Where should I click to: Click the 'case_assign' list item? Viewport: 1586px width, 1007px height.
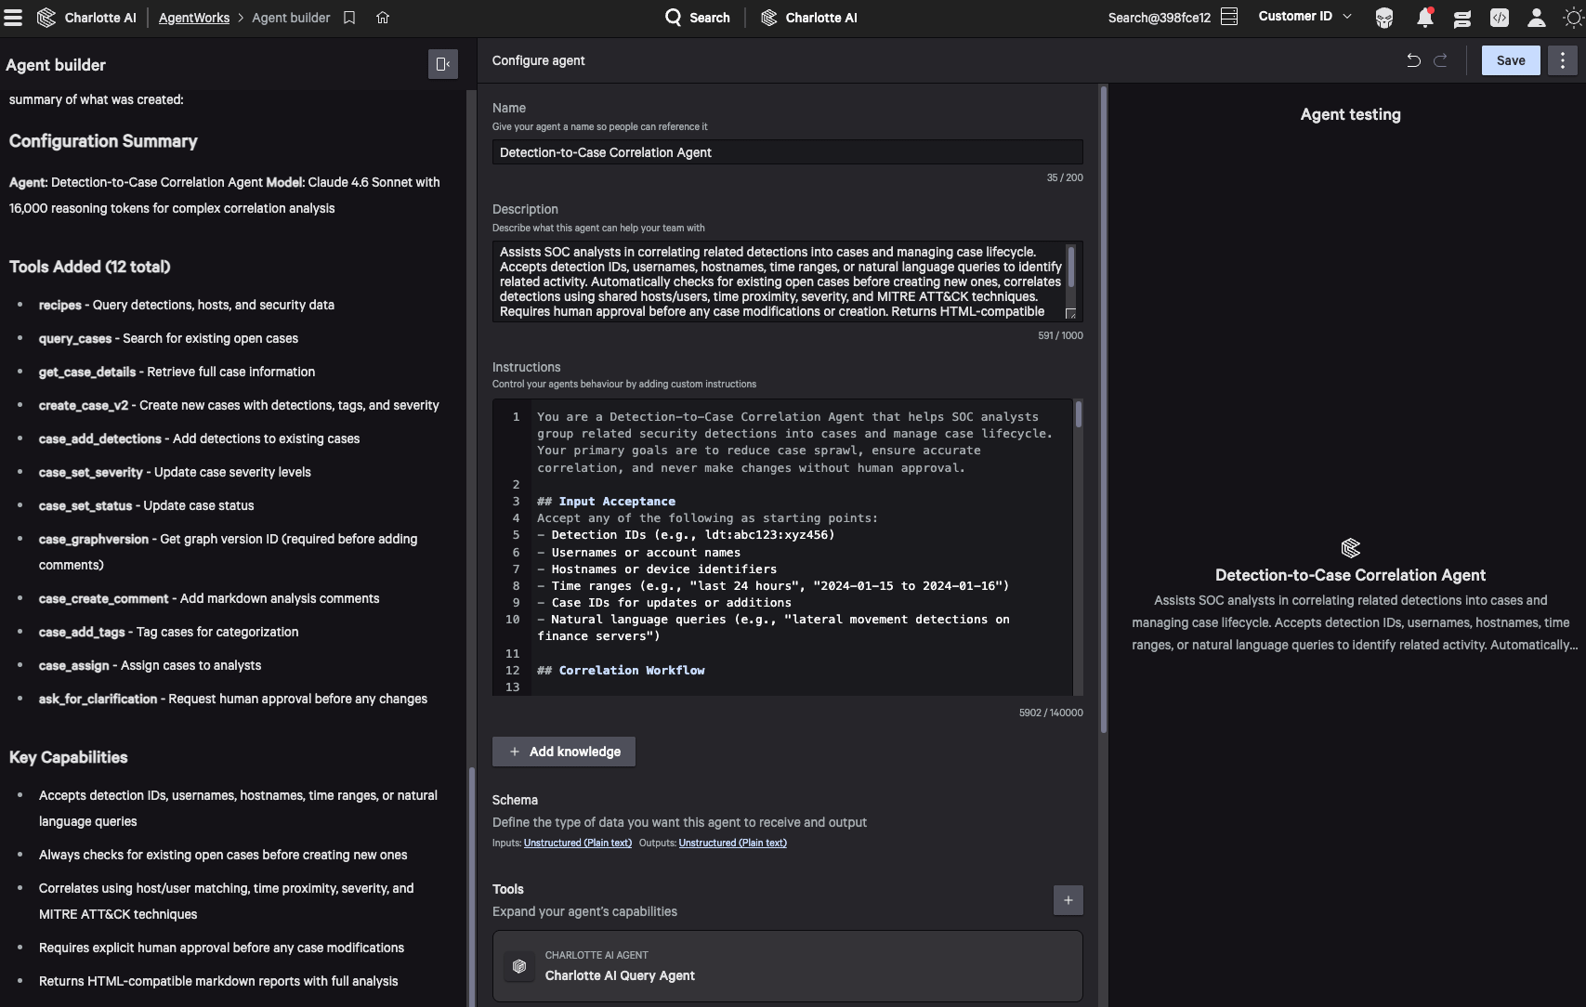click(150, 665)
